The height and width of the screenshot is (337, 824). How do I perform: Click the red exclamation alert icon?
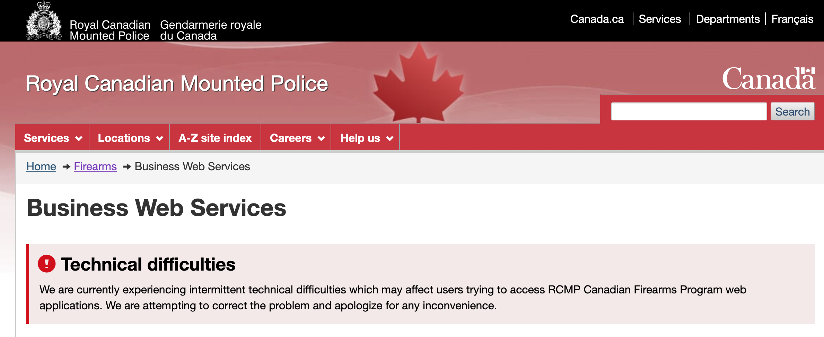pos(47,264)
